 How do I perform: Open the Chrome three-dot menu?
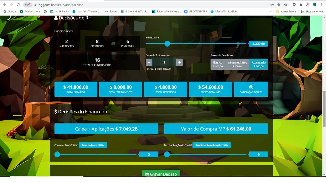[x=321, y=5]
